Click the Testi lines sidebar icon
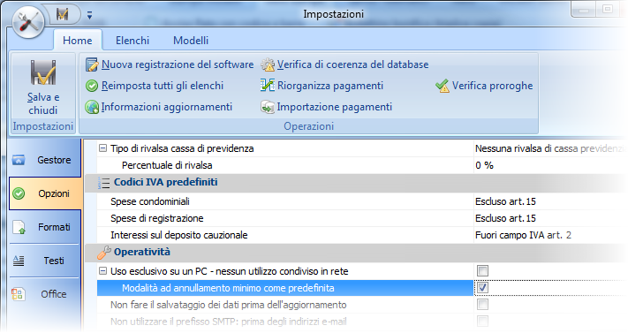The width and height of the screenshot is (628, 333). [19, 261]
